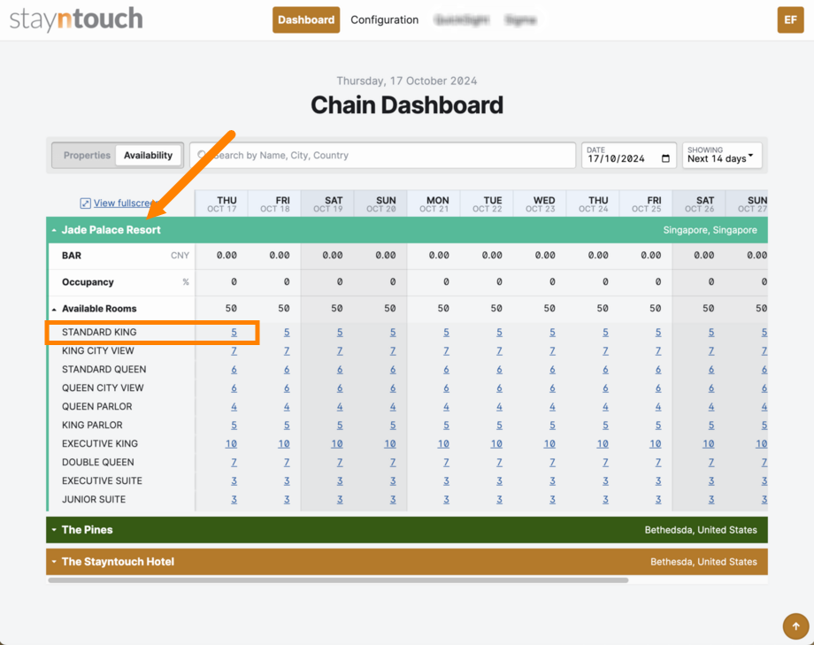Image resolution: width=814 pixels, height=645 pixels.
Task: Click Executive Suite count for Wed Oct 23
Action: coord(552,481)
